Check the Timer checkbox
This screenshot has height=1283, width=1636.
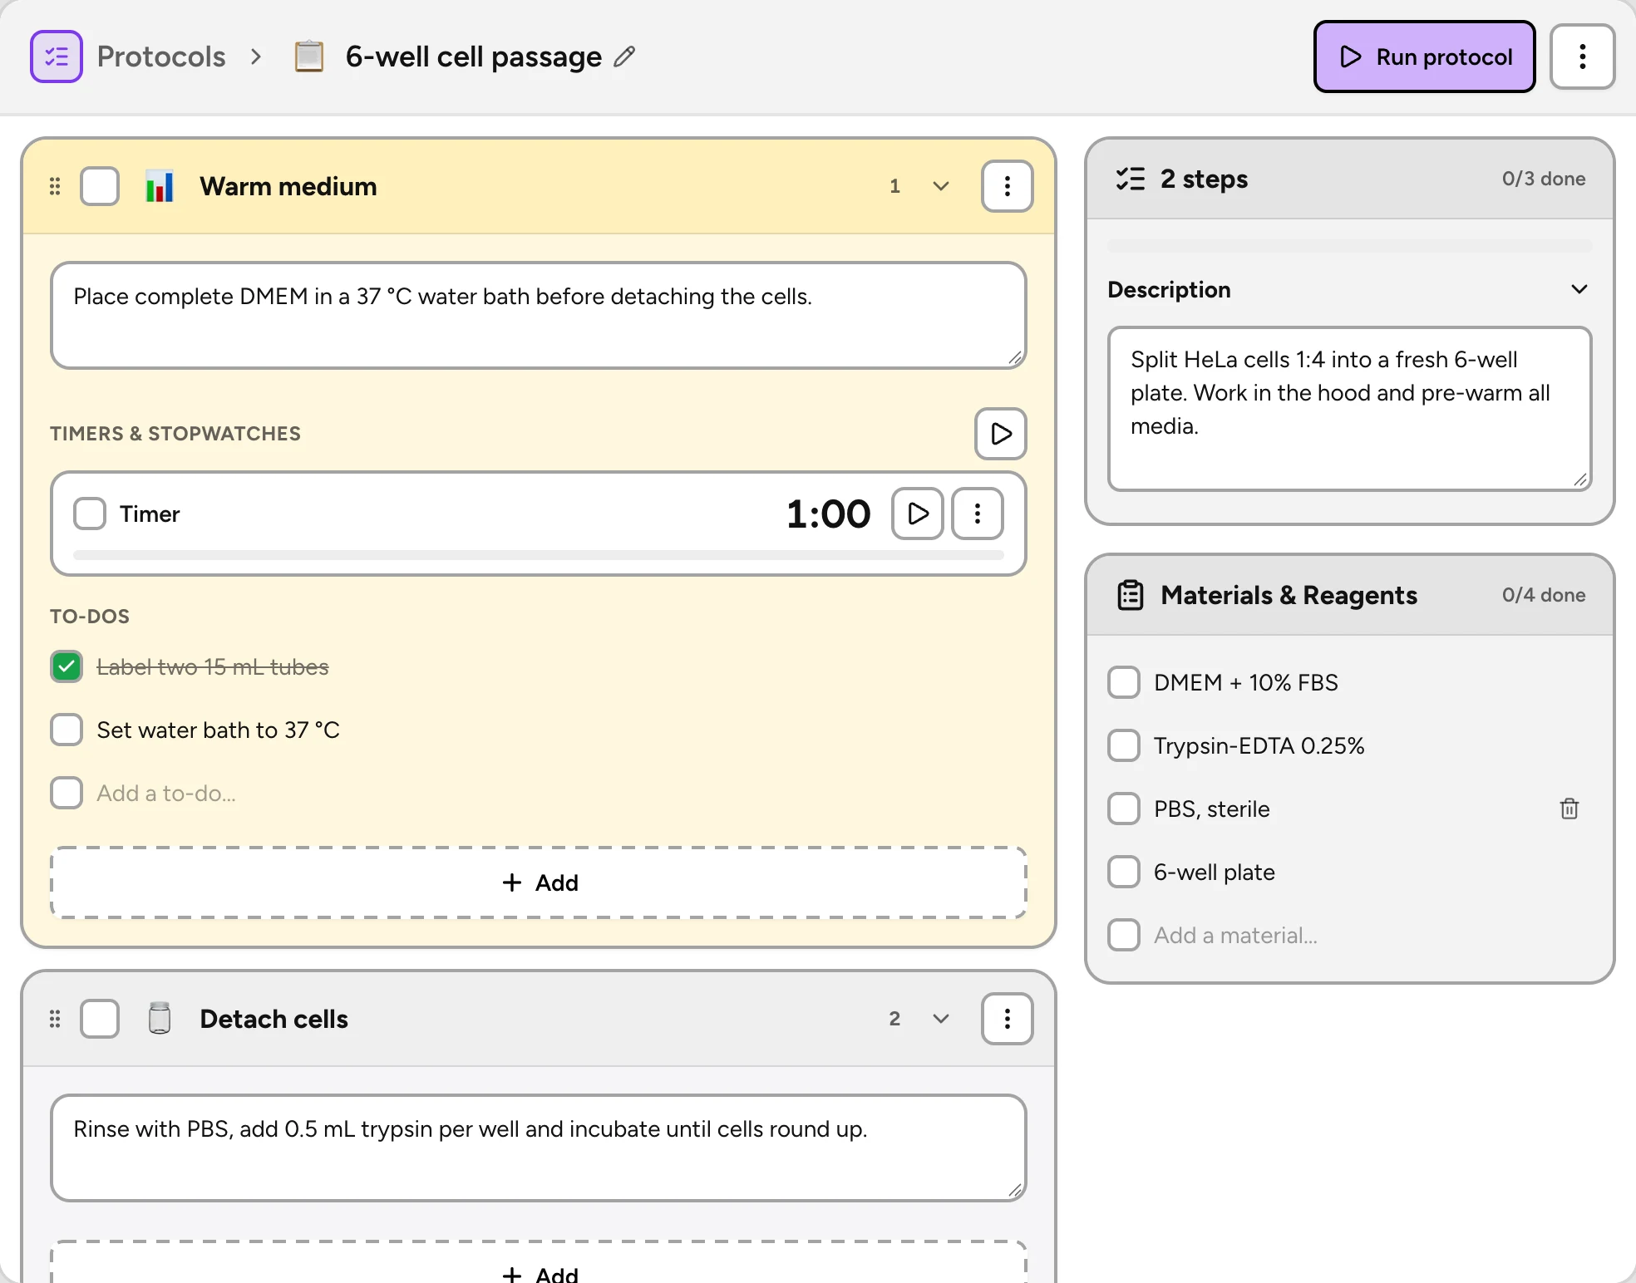(x=90, y=514)
